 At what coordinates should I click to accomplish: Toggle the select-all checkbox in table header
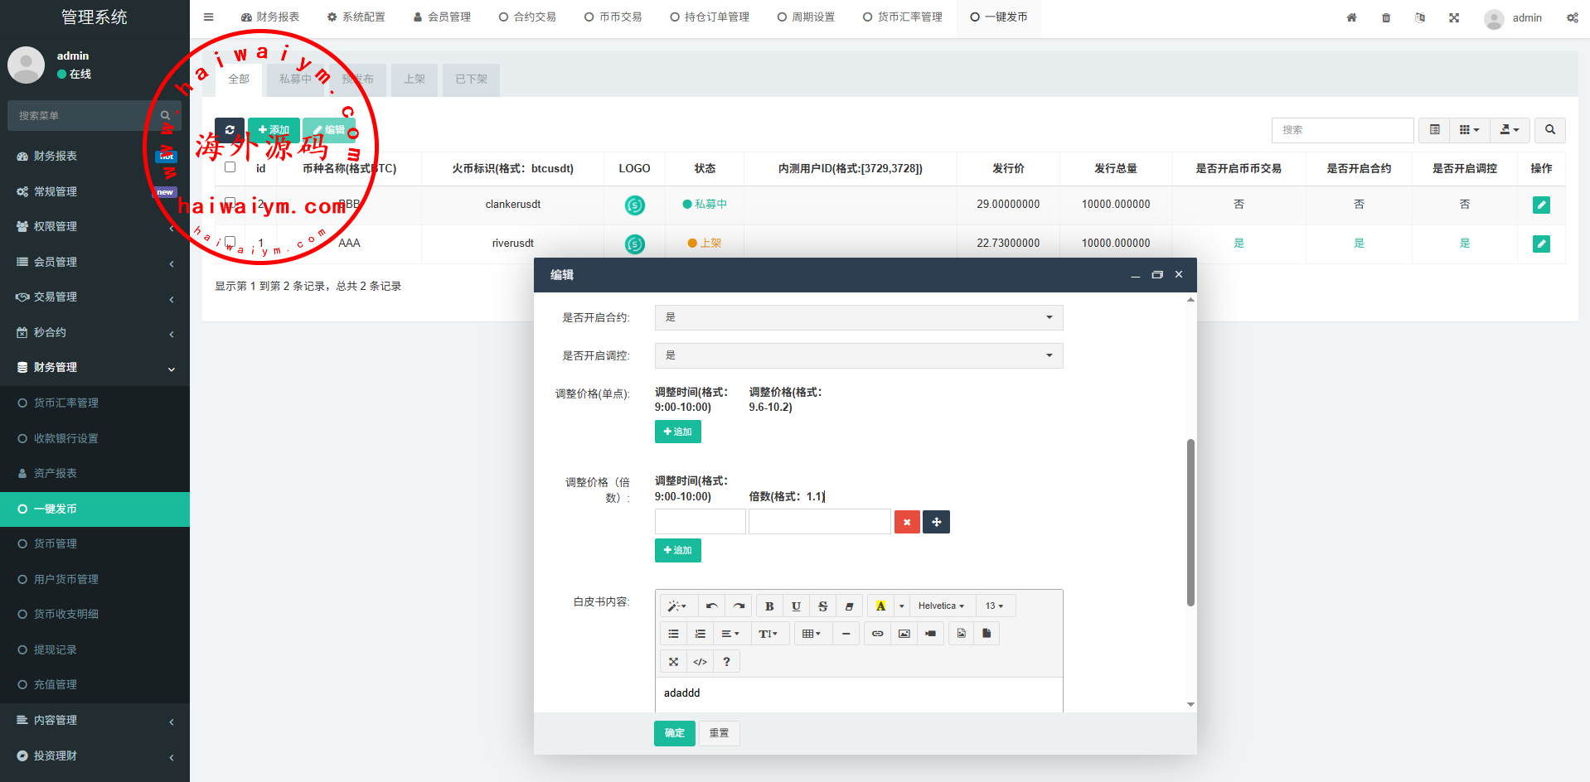(230, 167)
